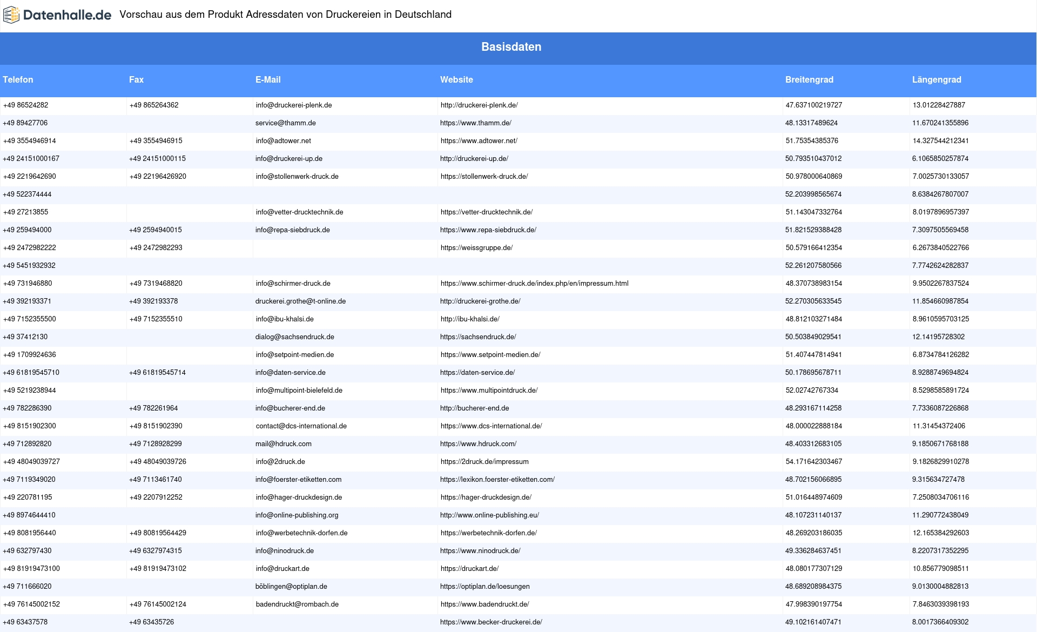Screen dimensions: 1037x632
Task: Select latitude value 54.171642303467
Action: (814, 462)
